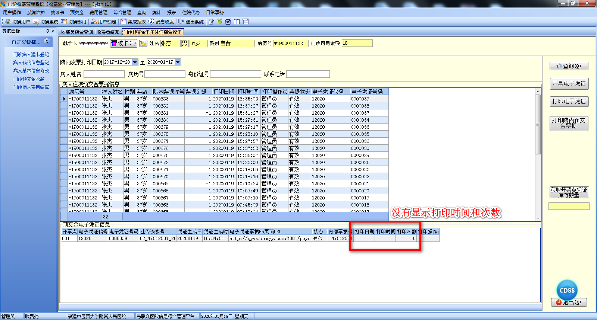Click the 消息收发 message icon
Image resolution: width=597 pixels, height=320 pixels.
click(x=151, y=22)
